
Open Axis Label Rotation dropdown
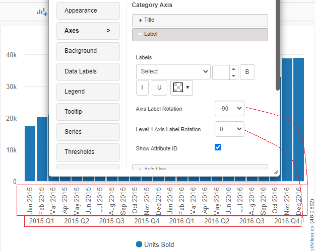tap(229, 109)
